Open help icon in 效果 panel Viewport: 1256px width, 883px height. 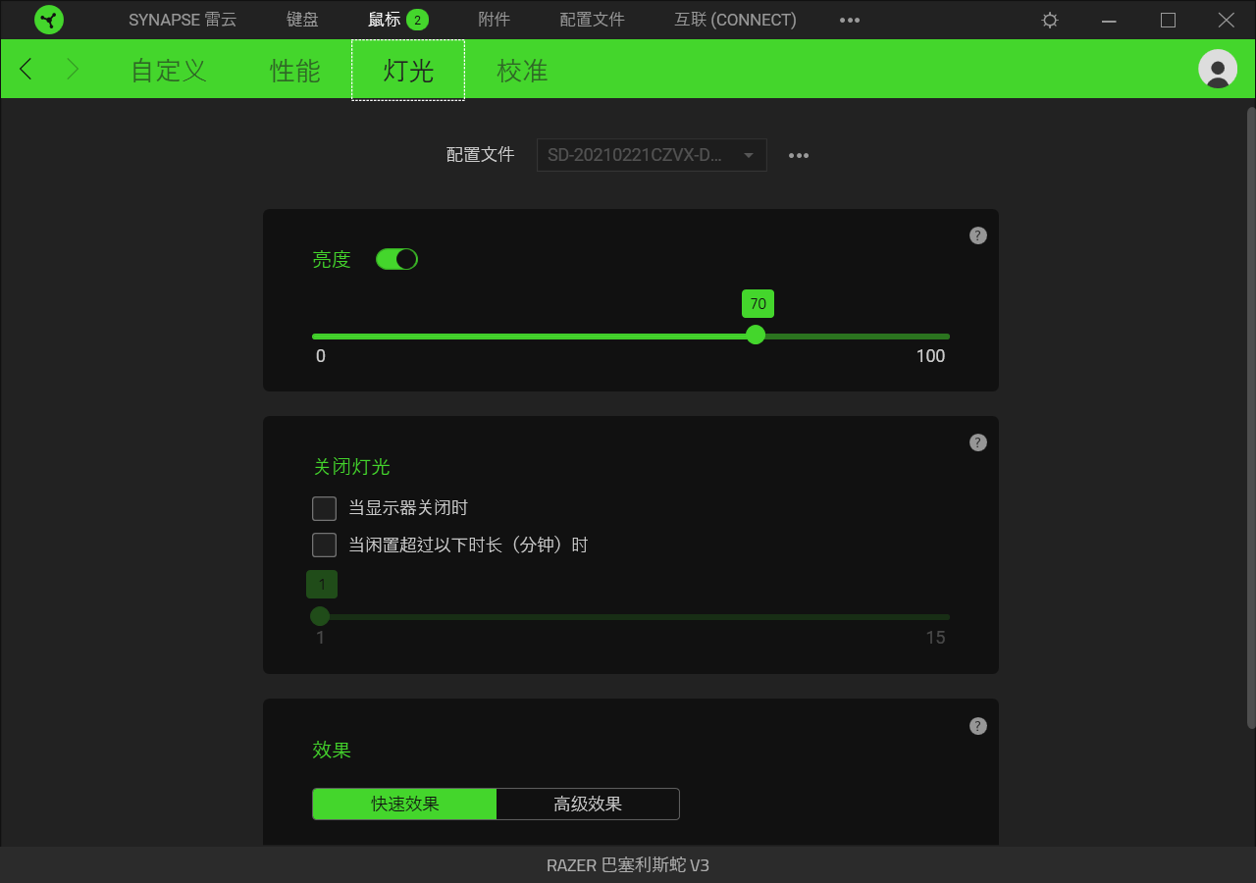pyautogui.click(x=978, y=726)
